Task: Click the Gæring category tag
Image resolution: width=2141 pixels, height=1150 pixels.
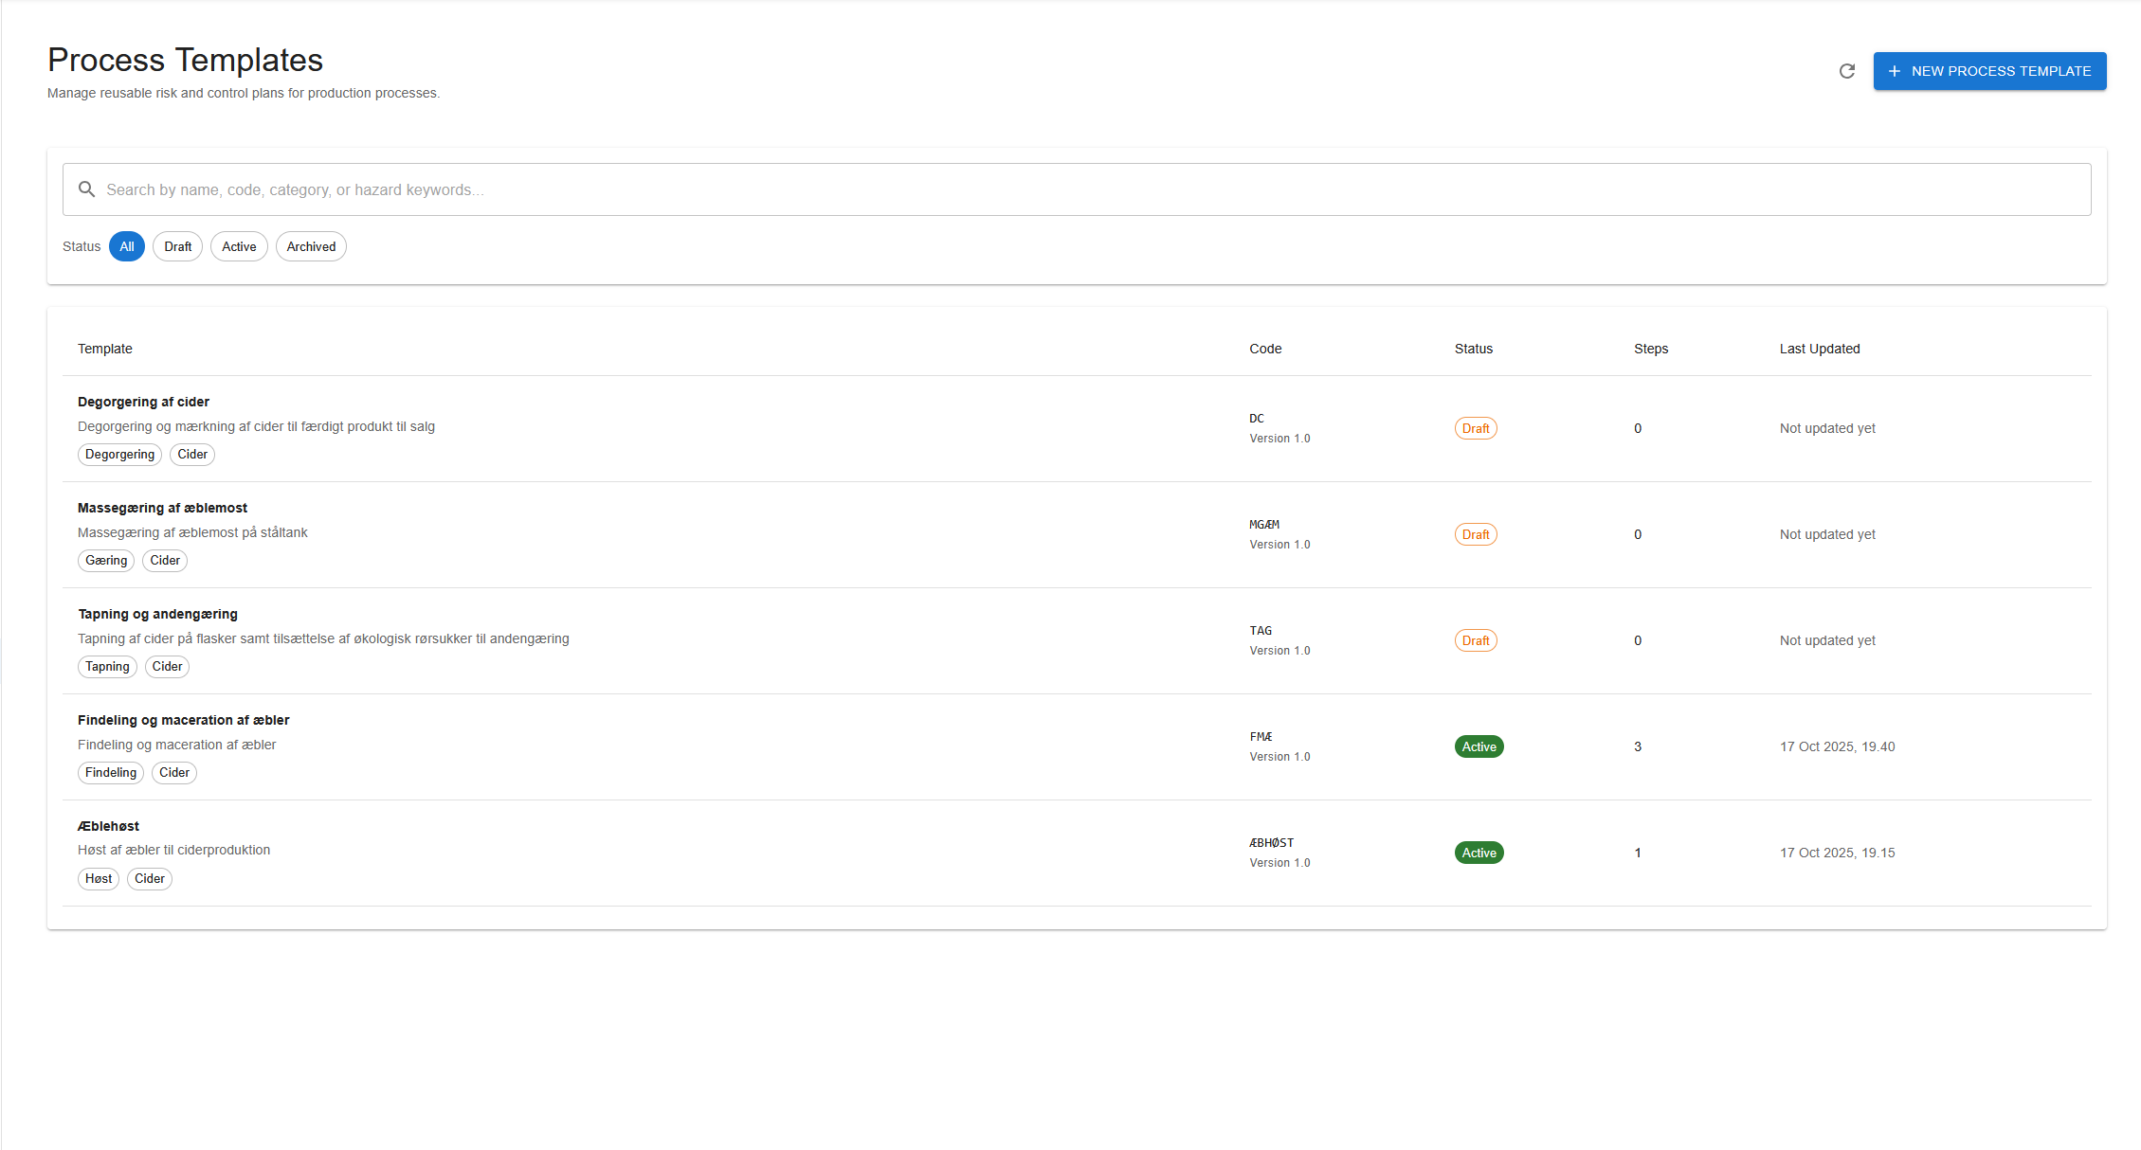Action: [106, 561]
